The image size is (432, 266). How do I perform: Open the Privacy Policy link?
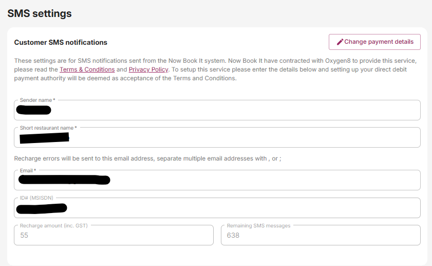[148, 69]
